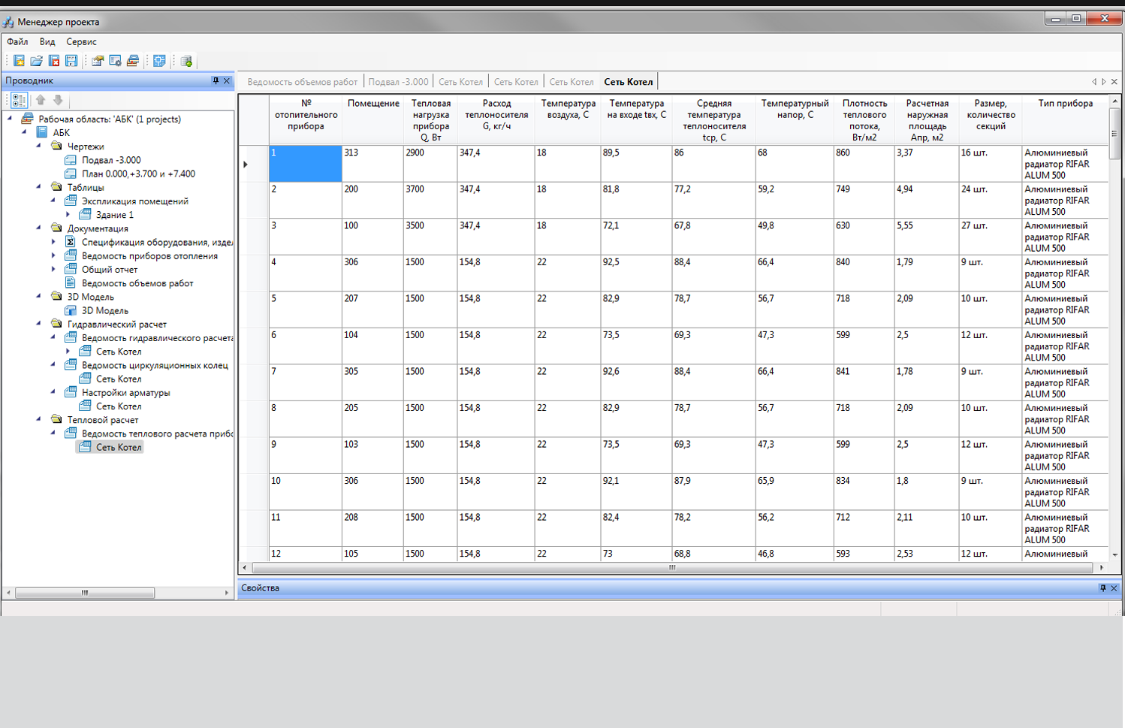Move item down with the down arrow icon
This screenshot has height=728, width=1125.
click(x=58, y=100)
